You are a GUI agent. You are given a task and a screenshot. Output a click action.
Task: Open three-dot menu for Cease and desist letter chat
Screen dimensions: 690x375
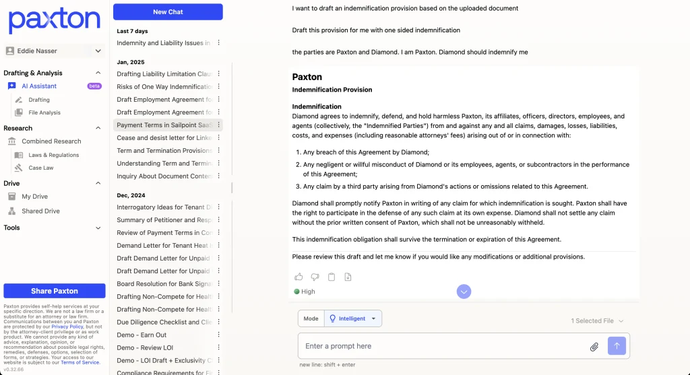218,138
